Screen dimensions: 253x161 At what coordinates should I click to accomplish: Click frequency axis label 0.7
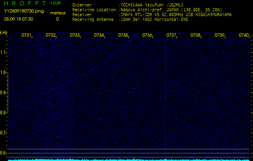(3, 133)
